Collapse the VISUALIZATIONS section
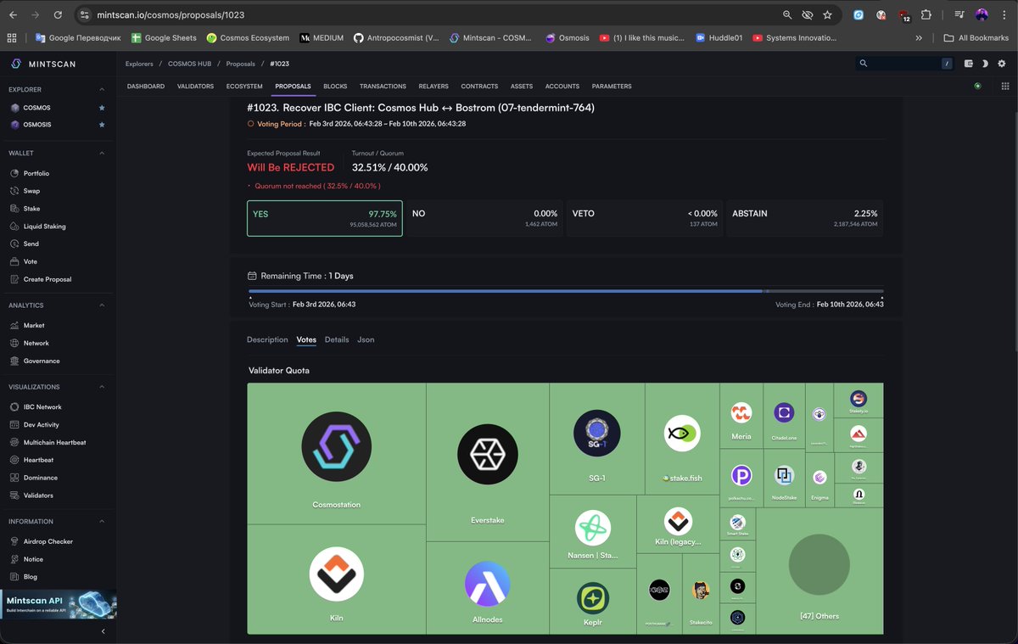This screenshot has width=1018, height=644. [102, 387]
